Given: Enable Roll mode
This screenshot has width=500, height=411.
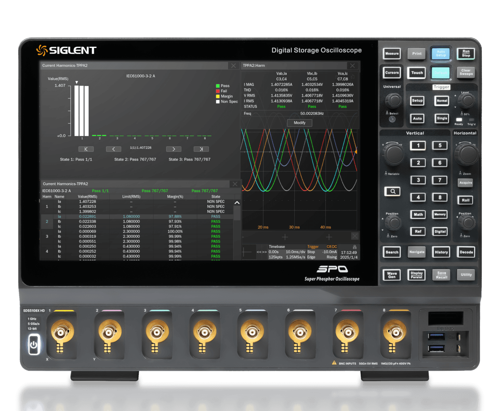Looking at the screenshot, I should [465, 200].
